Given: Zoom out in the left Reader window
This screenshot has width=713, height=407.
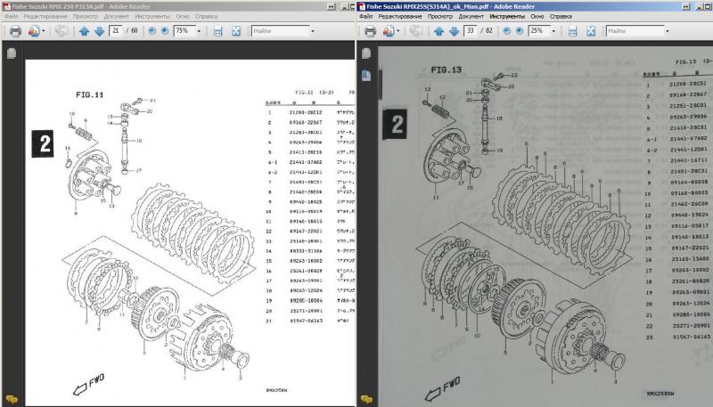Looking at the screenshot, I should click(x=152, y=31).
